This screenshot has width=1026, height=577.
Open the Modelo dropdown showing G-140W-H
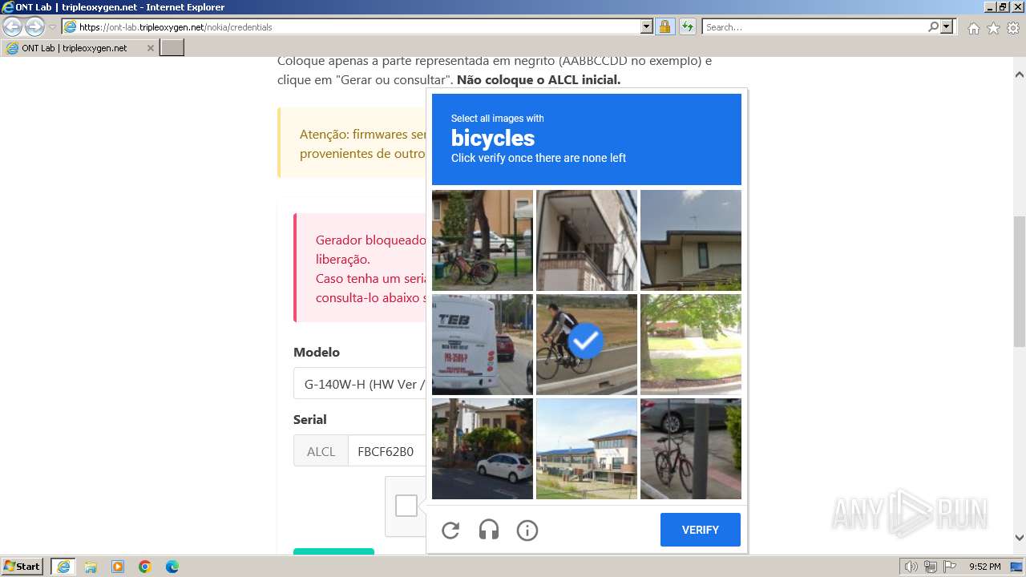(x=360, y=384)
